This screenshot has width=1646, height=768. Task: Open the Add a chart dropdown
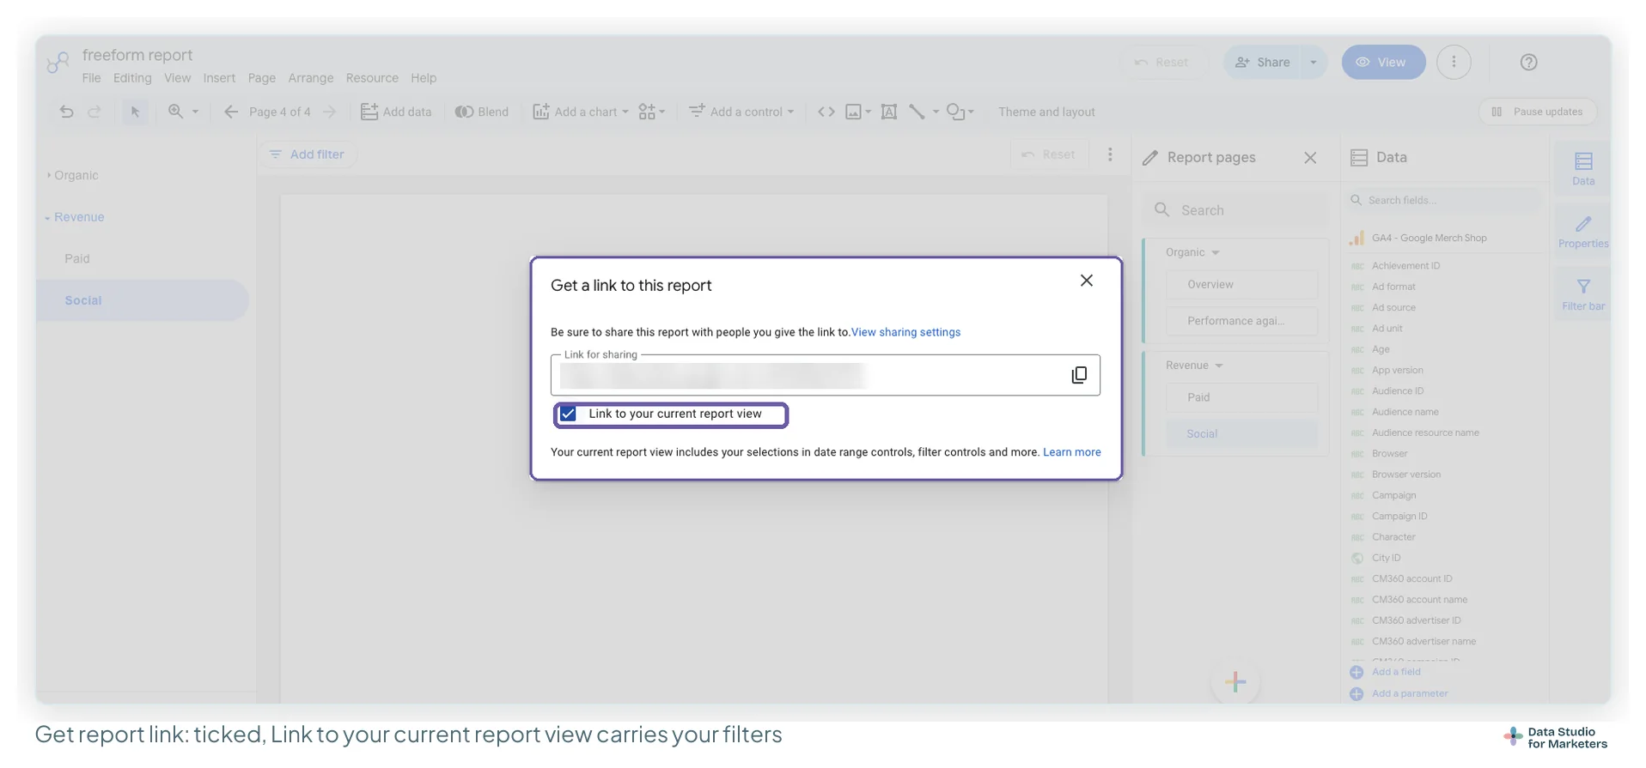point(581,112)
